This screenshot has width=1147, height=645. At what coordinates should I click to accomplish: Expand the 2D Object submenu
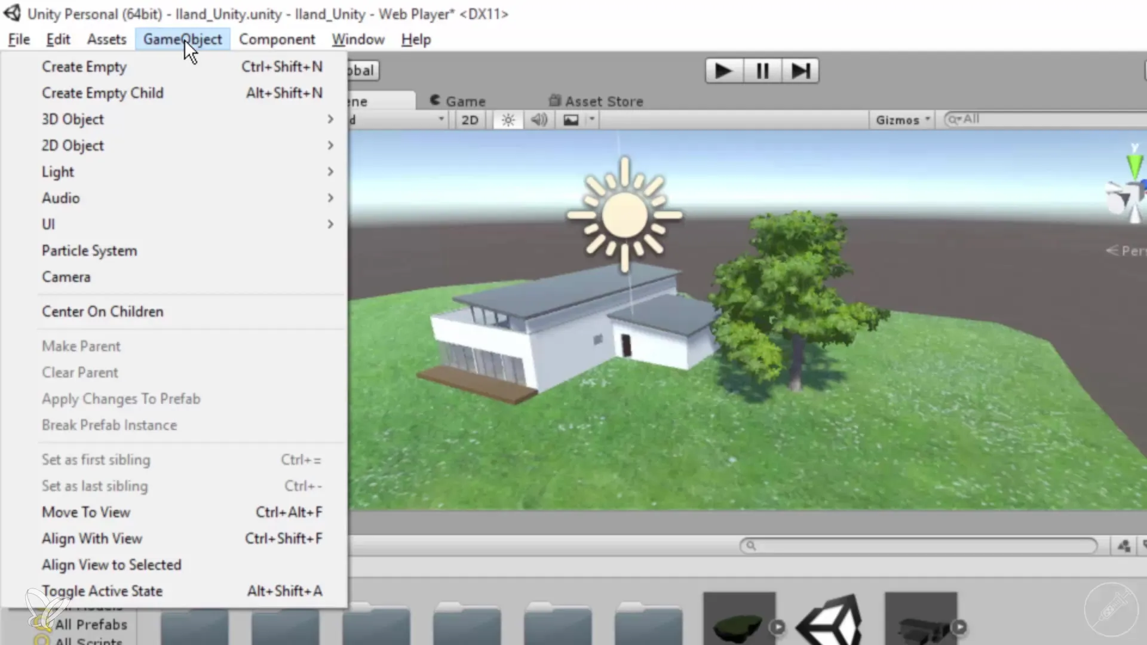pyautogui.click(x=174, y=146)
